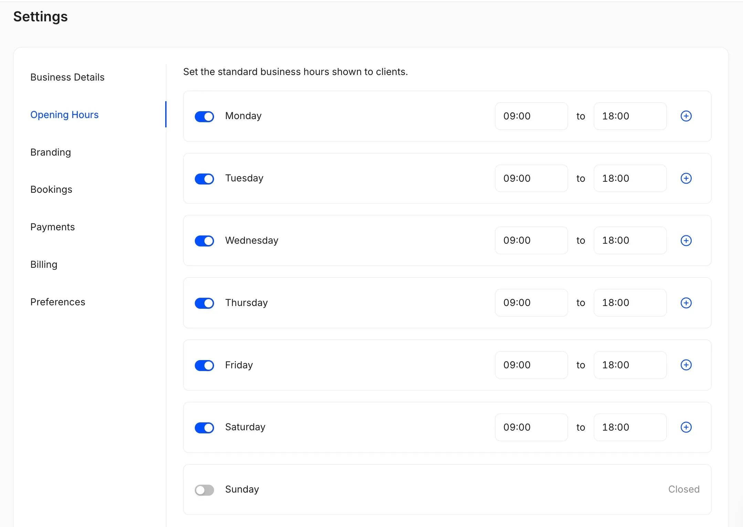The width and height of the screenshot is (743, 527).
Task: Add an extra time slot for Thursday
Action: tap(686, 303)
